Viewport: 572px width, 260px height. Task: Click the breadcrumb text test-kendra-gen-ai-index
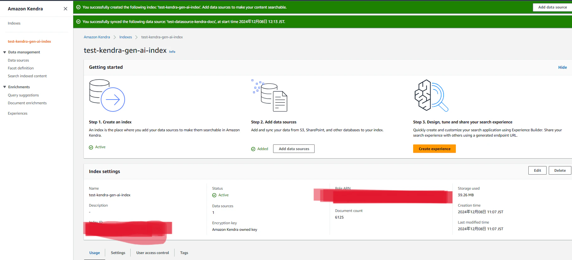coord(162,37)
